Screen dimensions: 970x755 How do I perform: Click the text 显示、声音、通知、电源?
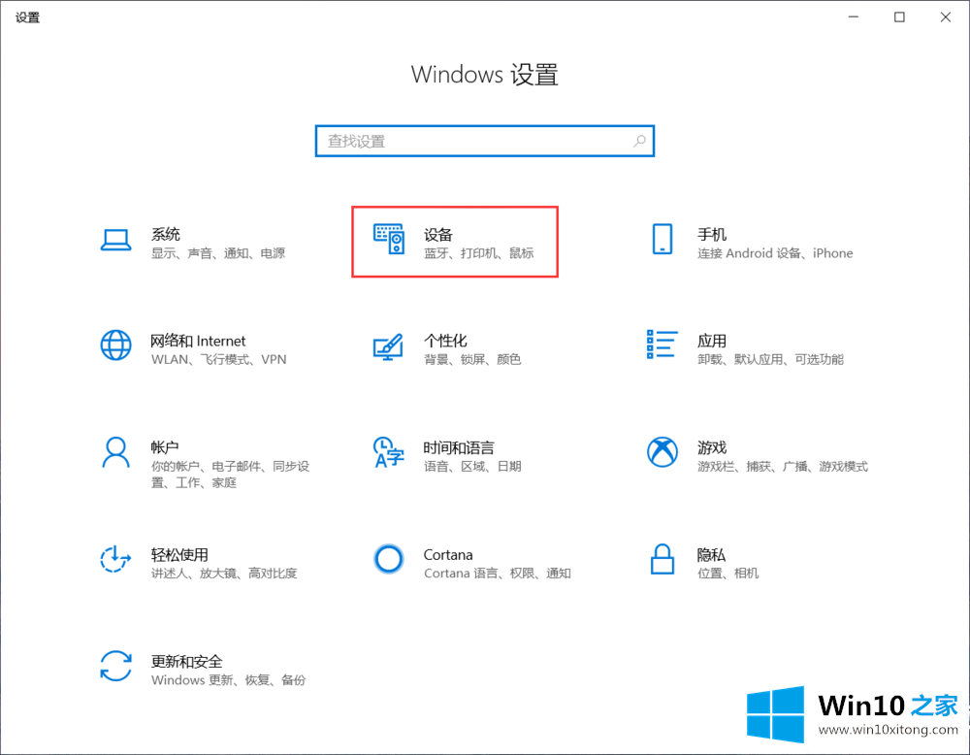218,253
